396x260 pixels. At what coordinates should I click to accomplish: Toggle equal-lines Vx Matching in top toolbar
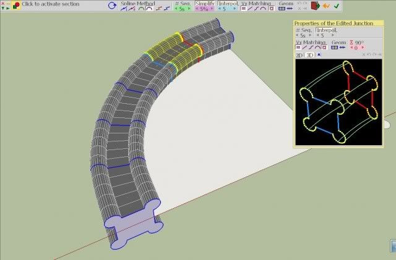[x=243, y=9]
